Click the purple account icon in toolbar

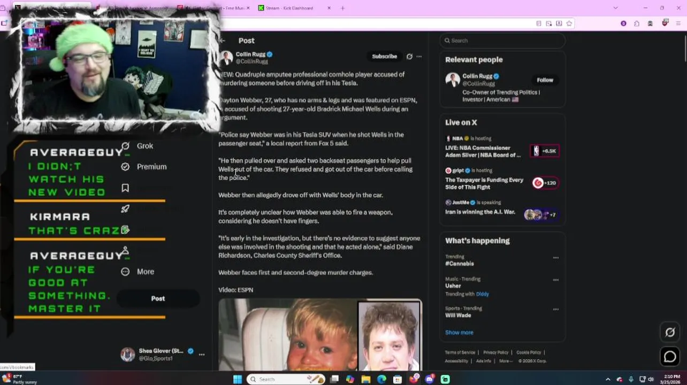623,24
